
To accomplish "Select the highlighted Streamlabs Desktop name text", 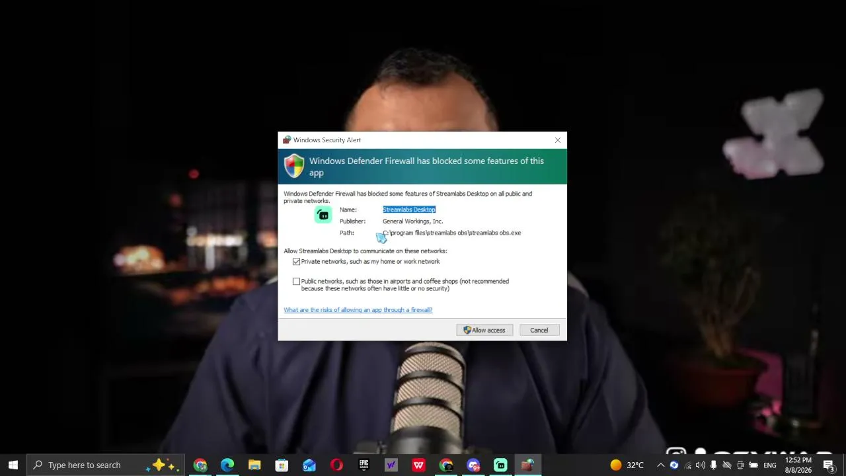I will [x=409, y=210].
